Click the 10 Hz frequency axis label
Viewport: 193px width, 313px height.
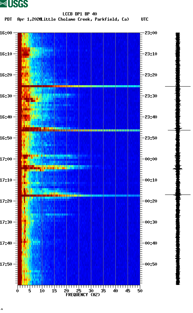pos(42,291)
